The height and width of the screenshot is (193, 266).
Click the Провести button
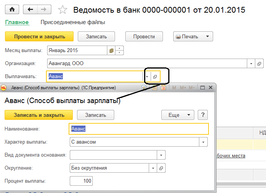[144, 36]
